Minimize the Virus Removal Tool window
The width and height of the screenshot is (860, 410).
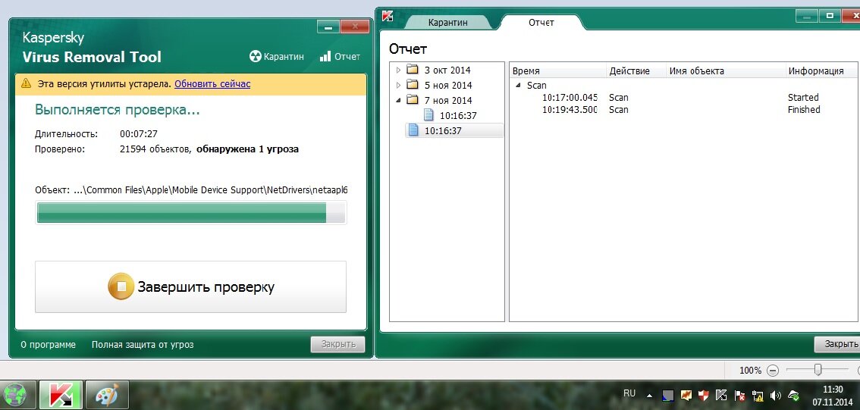point(328,27)
